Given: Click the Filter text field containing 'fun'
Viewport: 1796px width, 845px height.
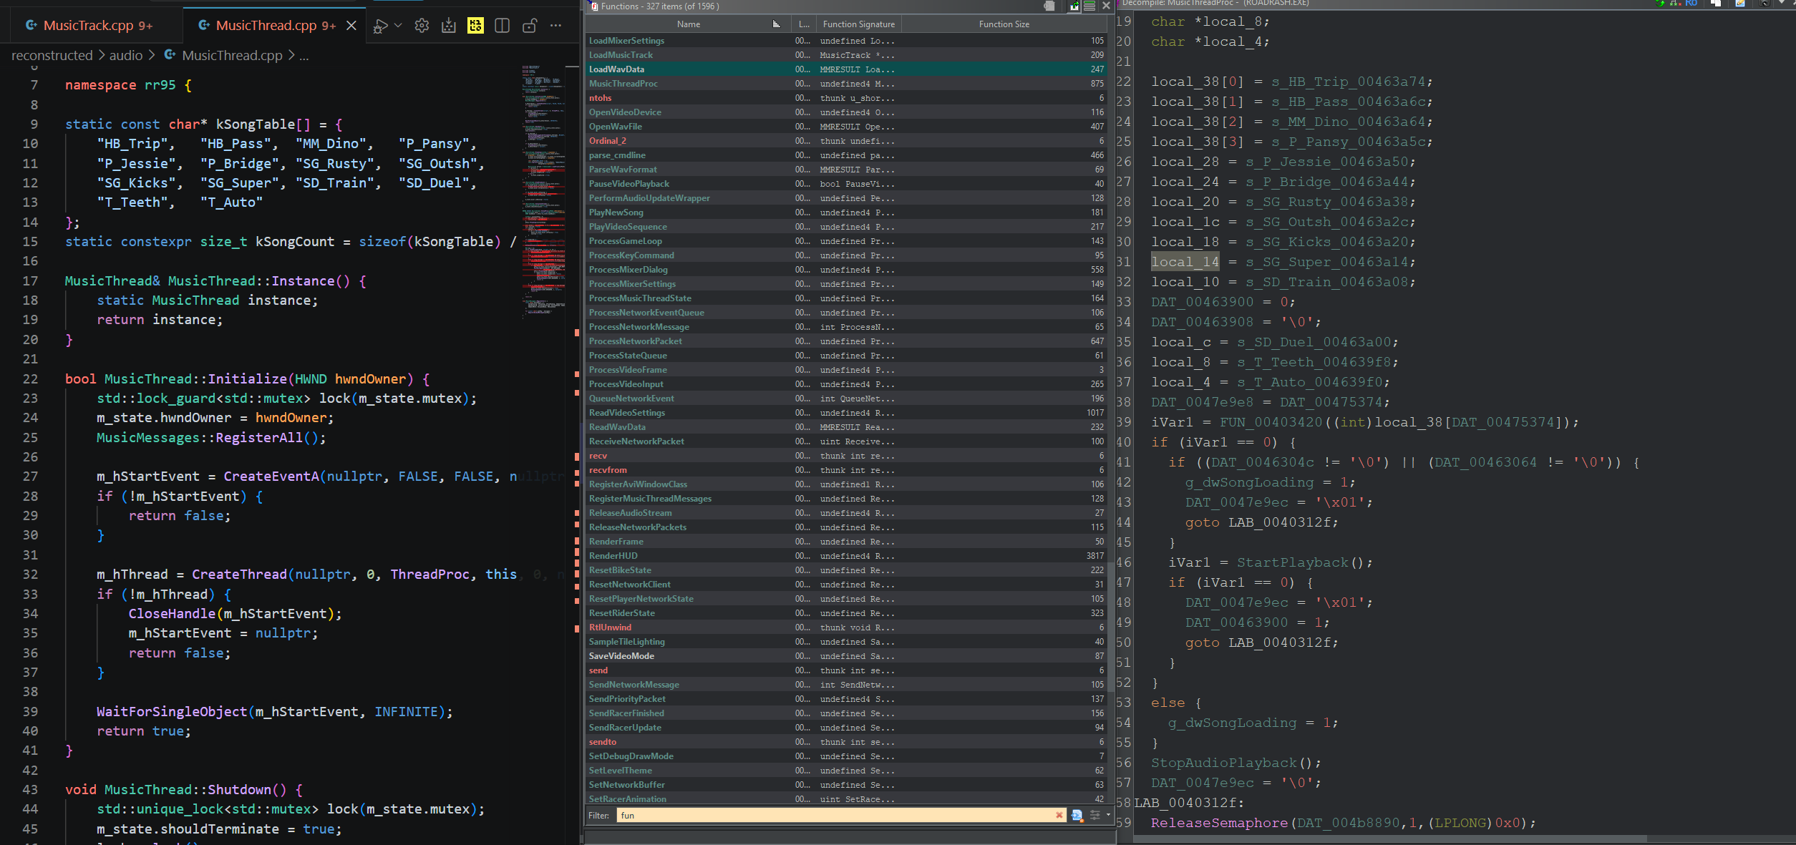Looking at the screenshot, I should 835,815.
